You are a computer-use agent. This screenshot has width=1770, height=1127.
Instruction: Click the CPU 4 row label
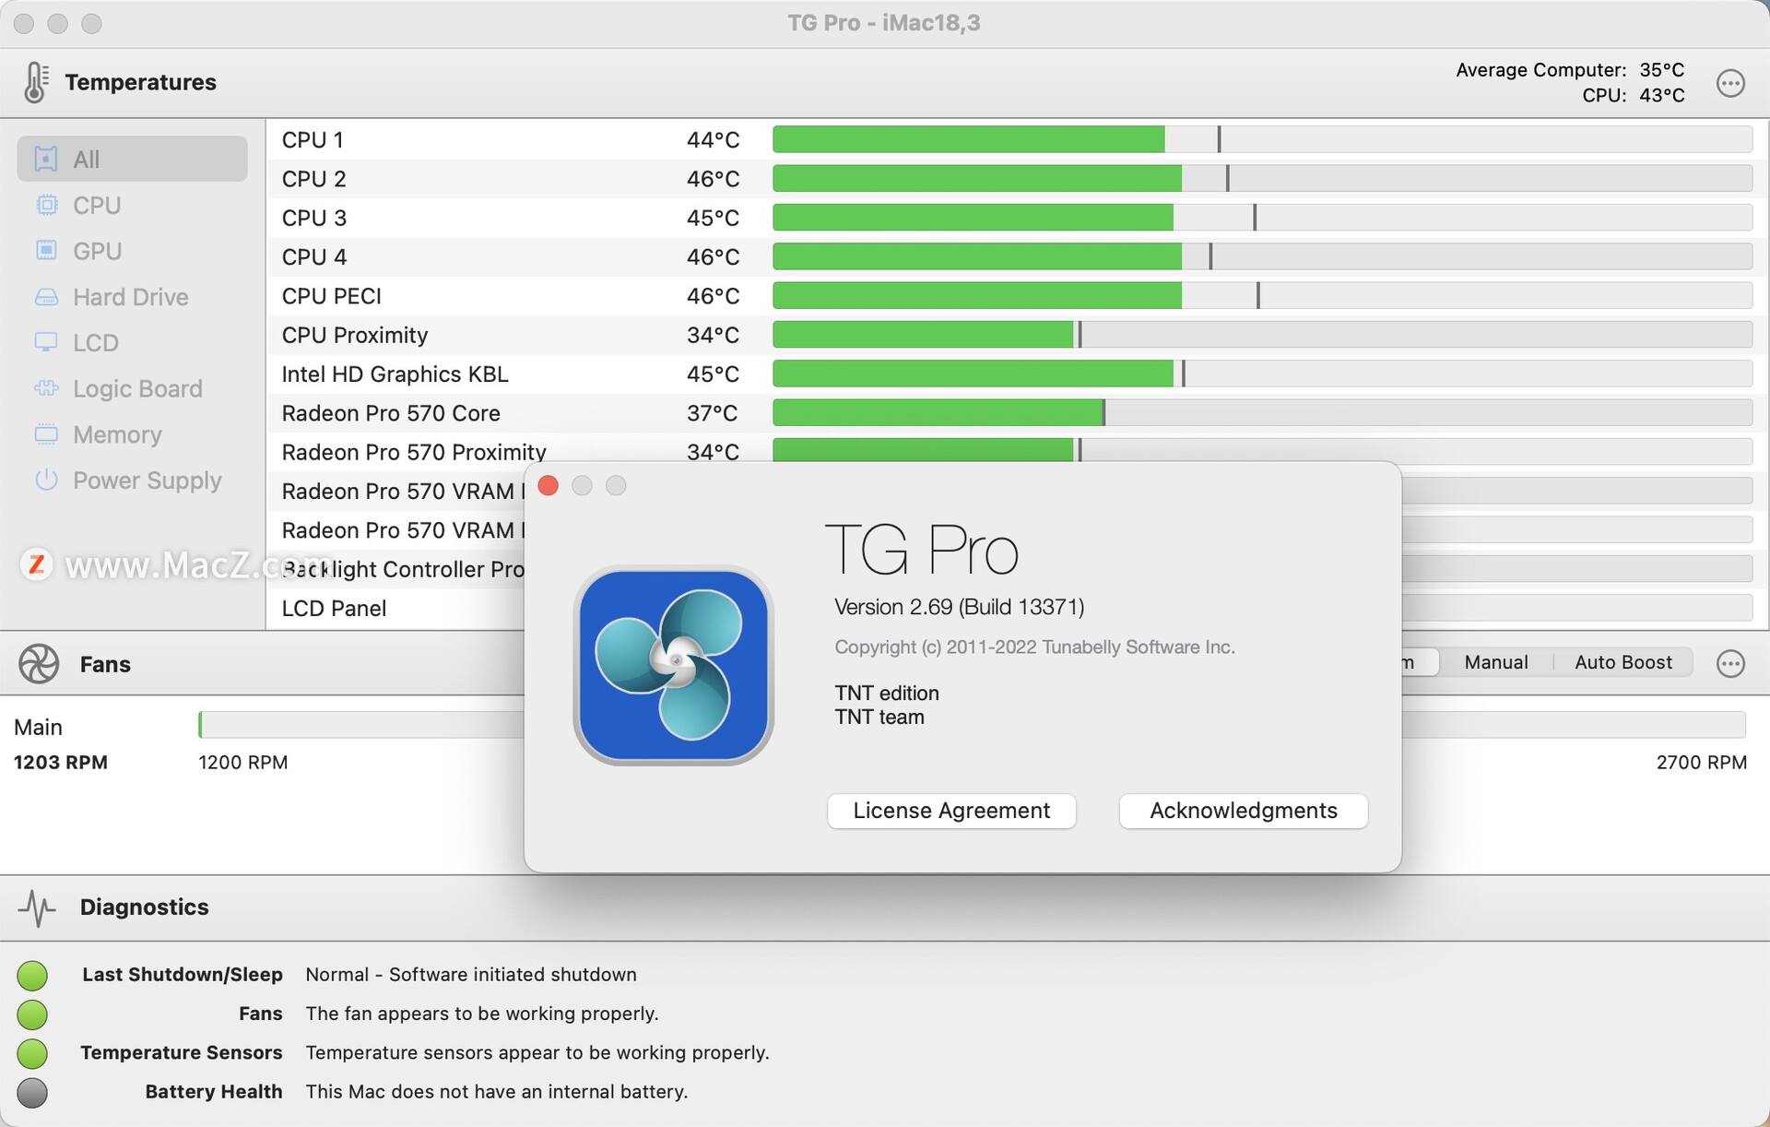click(x=314, y=257)
